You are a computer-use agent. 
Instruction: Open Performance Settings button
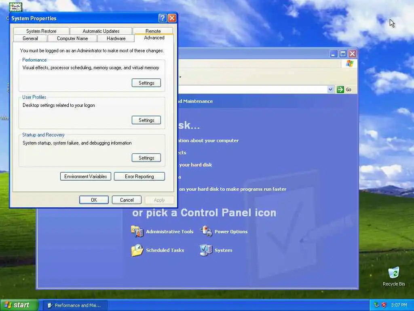146,83
